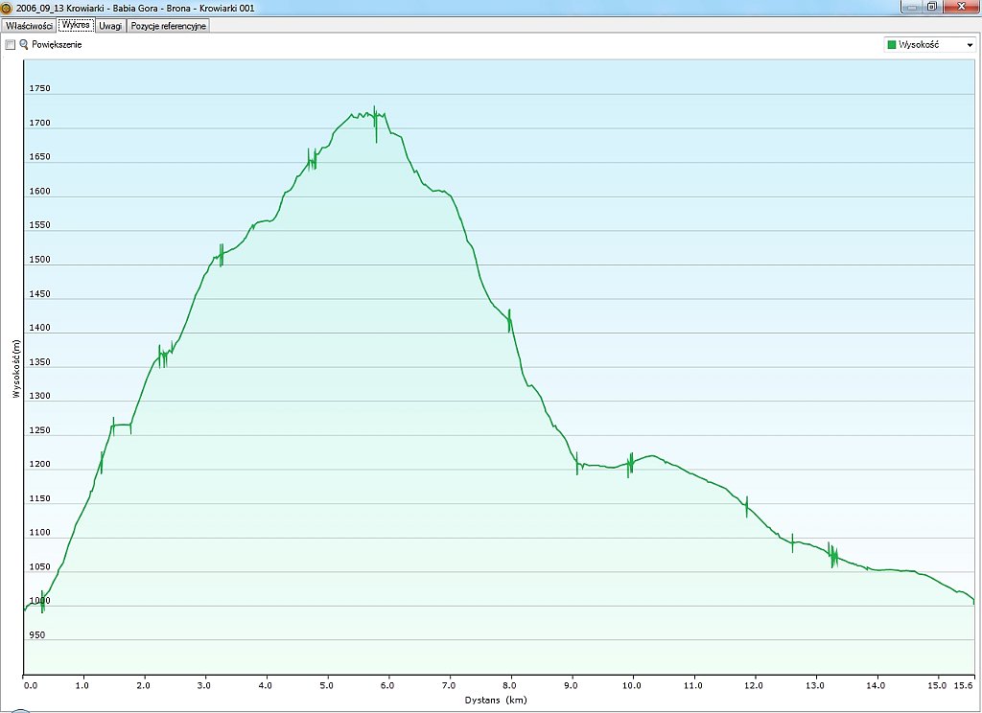The height and width of the screenshot is (713, 982).
Task: Click the 1750 tick label on the elevation axis
Action: (x=39, y=89)
